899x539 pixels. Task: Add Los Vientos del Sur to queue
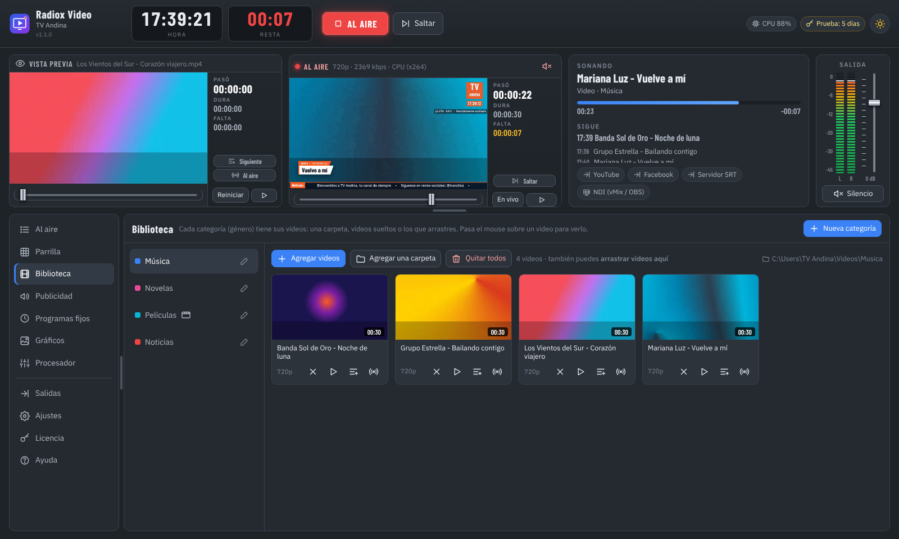click(601, 372)
